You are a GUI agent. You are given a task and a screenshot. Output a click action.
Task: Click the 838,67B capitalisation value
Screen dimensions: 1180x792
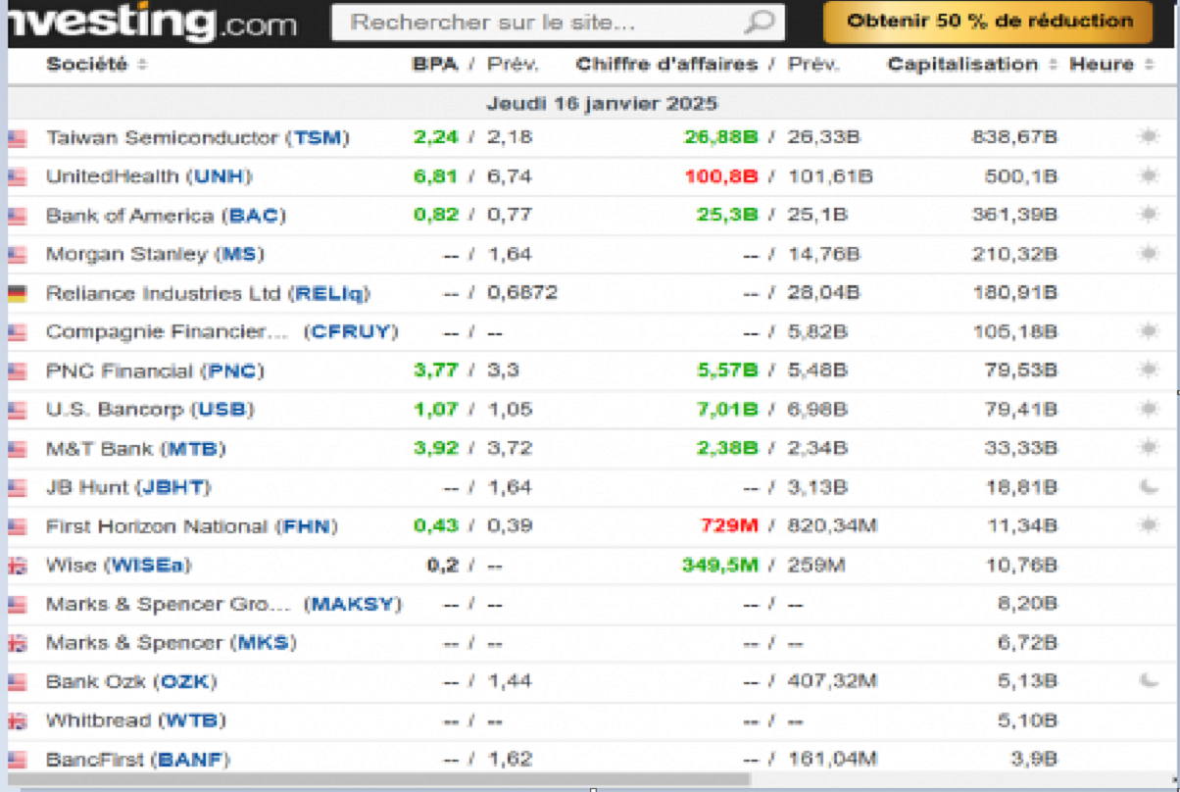point(1014,138)
